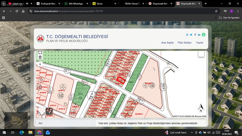Open the tab search dropdown
Image resolution: width=242 pixels, height=136 pixels.
pos(3,4)
